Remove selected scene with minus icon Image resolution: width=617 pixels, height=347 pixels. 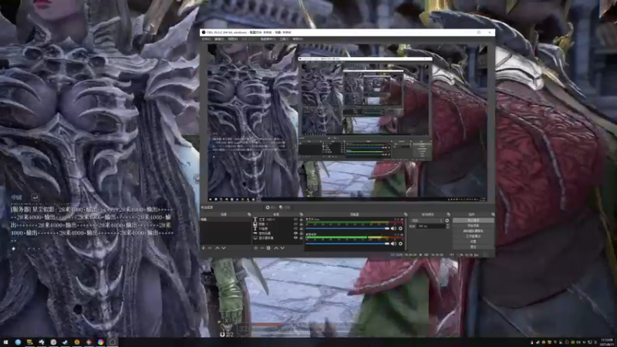click(x=210, y=248)
